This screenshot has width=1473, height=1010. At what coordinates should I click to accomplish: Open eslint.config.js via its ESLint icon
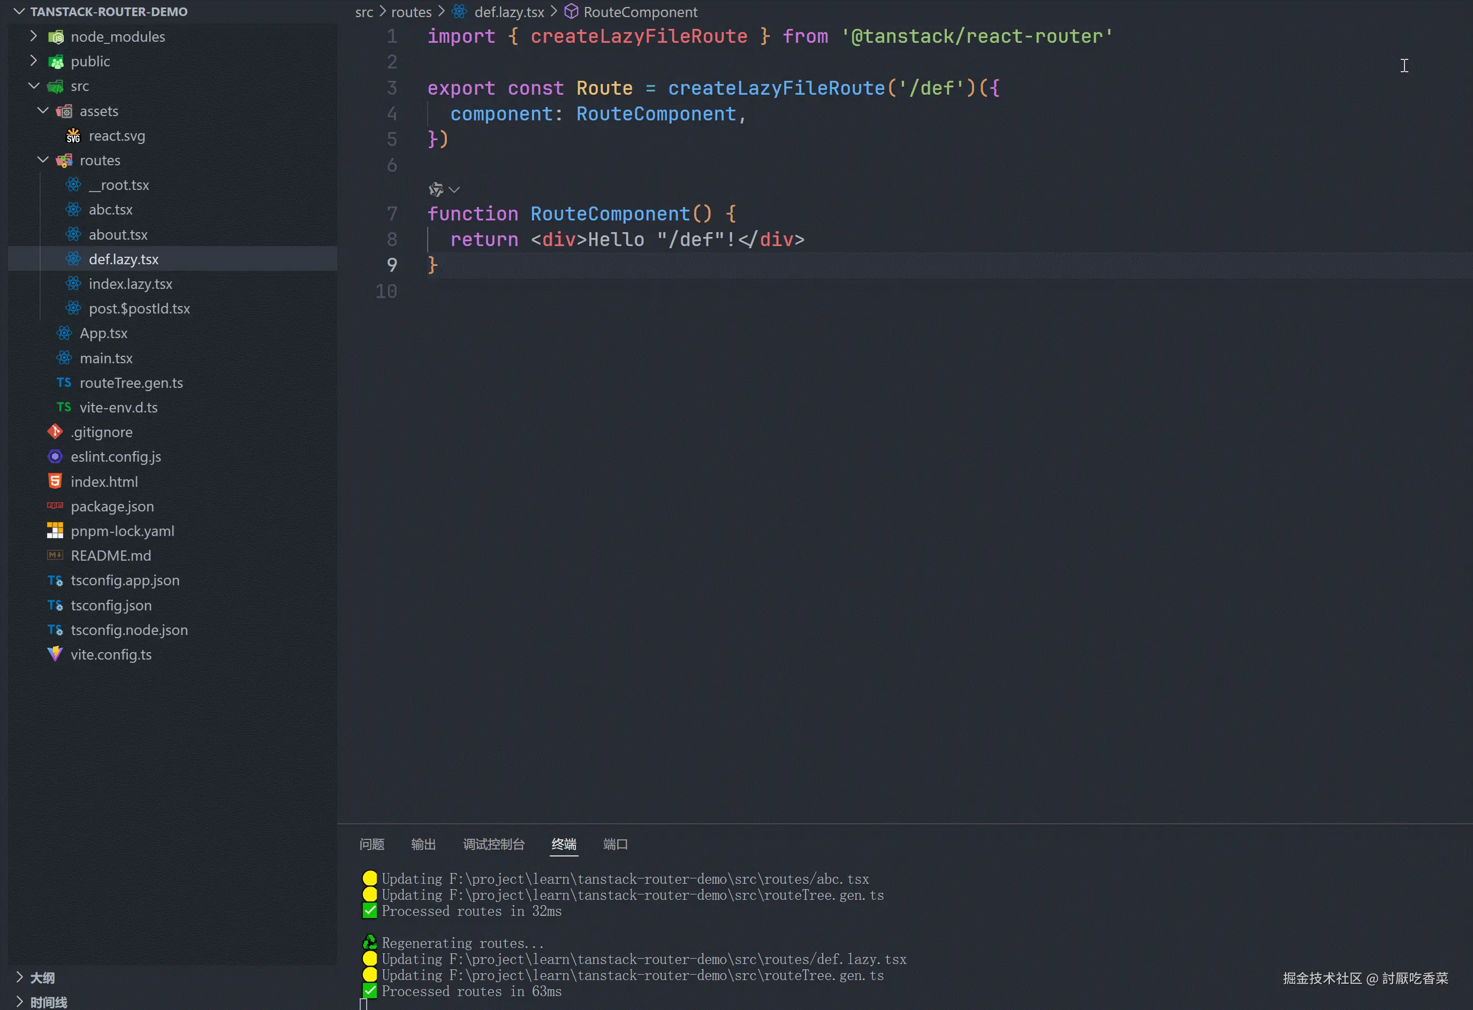tap(55, 457)
